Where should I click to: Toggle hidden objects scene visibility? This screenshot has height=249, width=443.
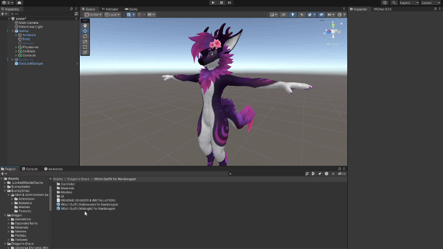(321, 15)
